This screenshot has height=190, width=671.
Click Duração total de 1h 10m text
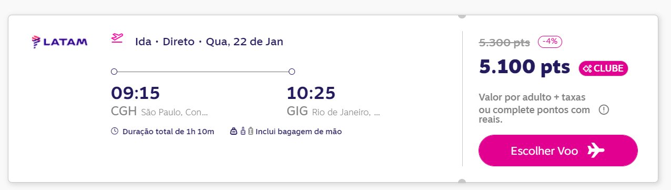(x=168, y=132)
